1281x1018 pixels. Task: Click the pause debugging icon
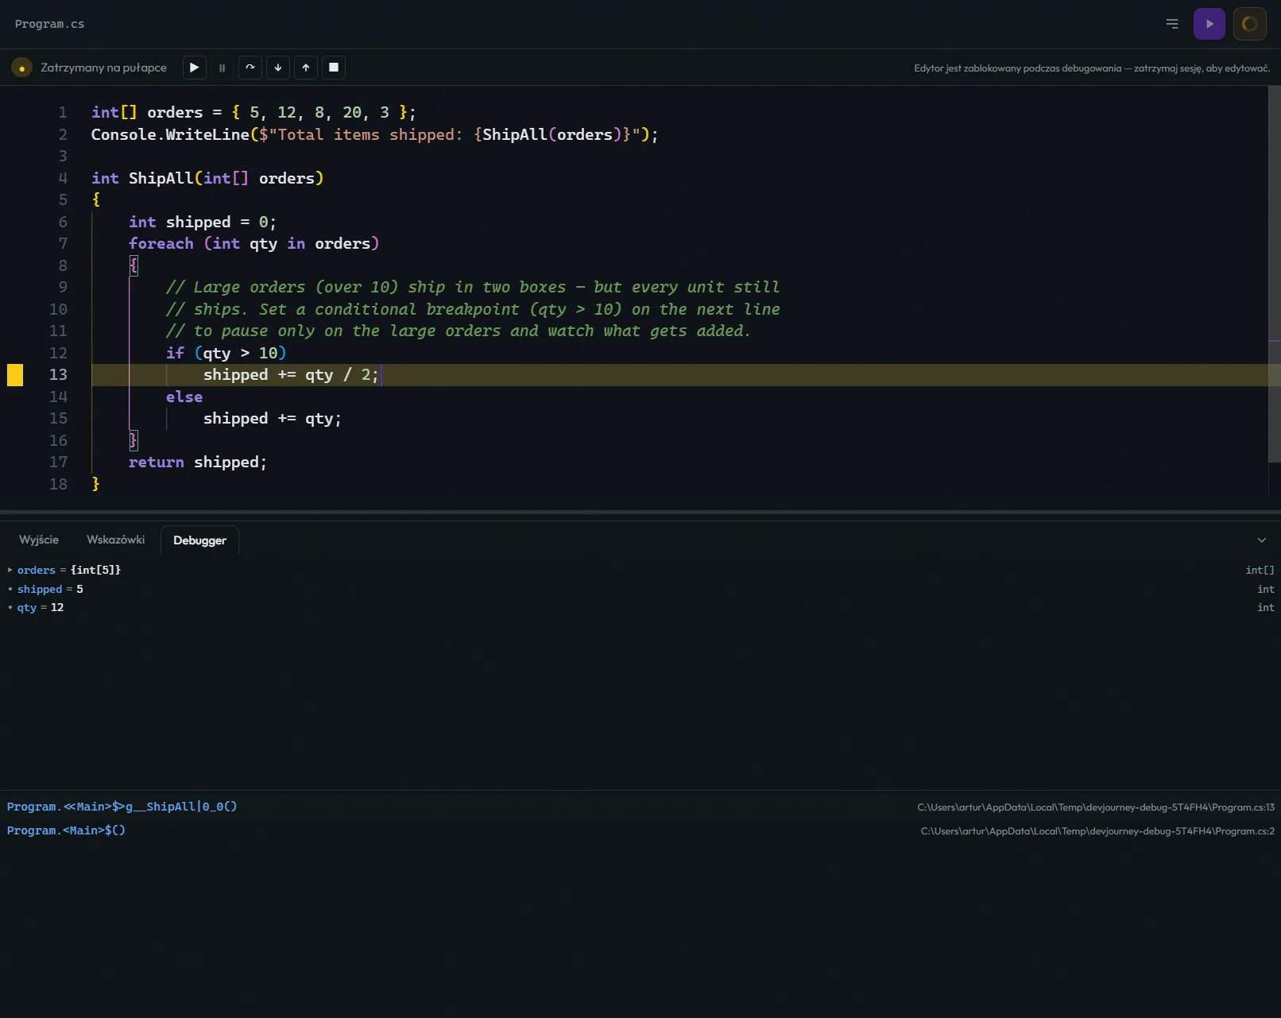[222, 68]
